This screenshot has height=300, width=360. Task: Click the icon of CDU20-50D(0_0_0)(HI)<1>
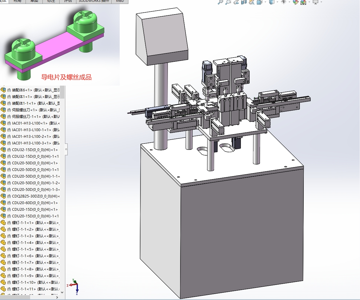click(3, 163)
